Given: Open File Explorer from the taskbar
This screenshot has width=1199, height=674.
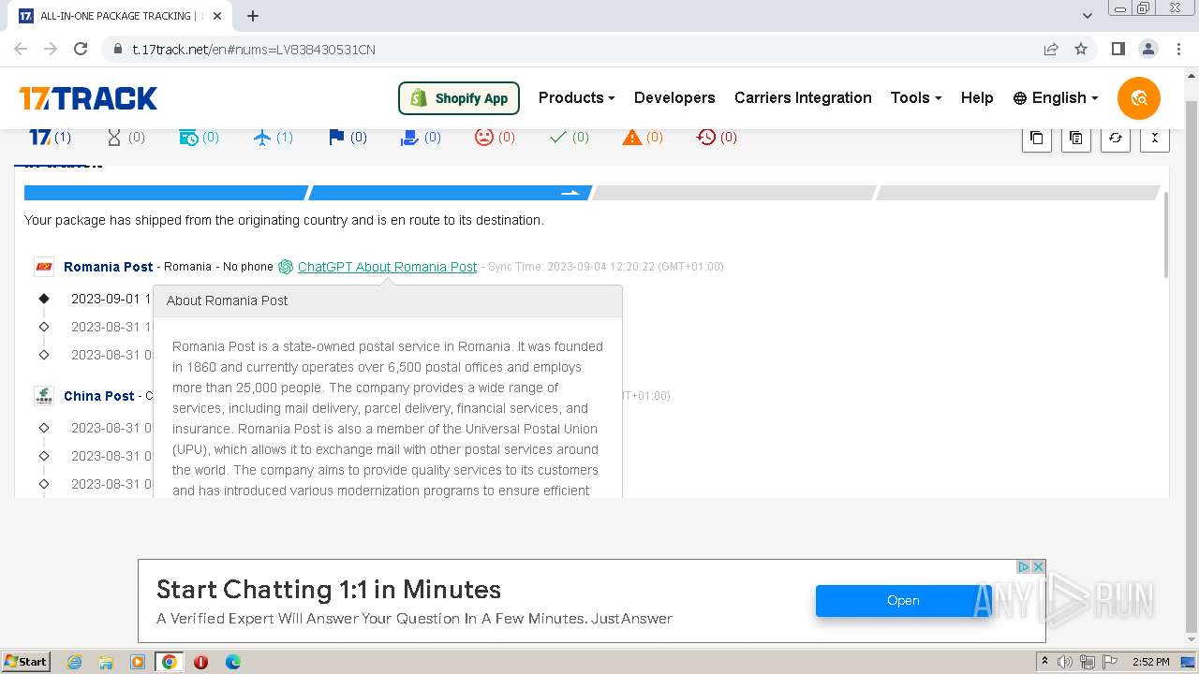Looking at the screenshot, I should coord(106,662).
